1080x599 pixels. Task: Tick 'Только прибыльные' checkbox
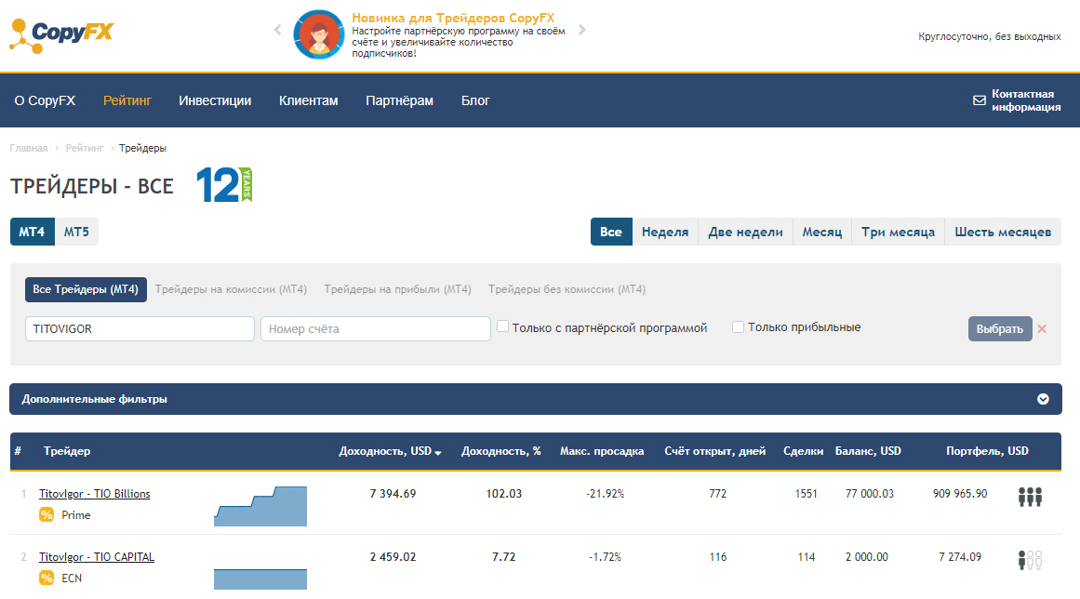[738, 326]
